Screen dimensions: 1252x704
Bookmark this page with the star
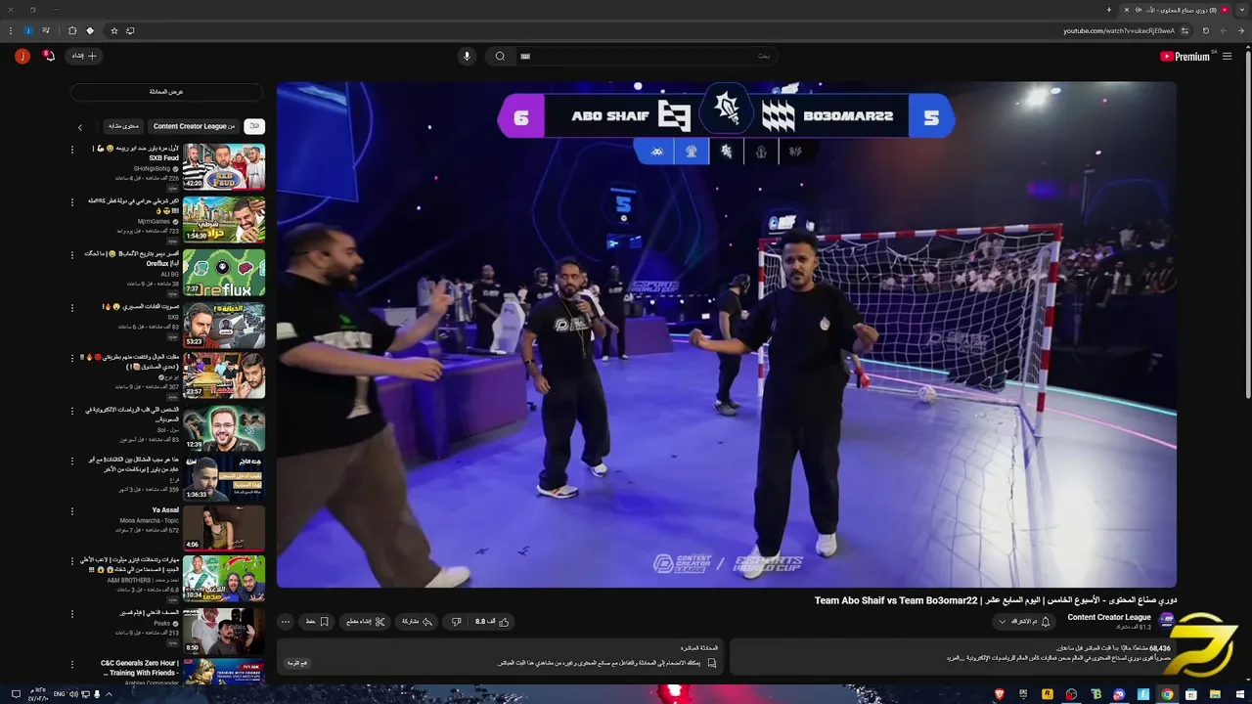tap(113, 30)
